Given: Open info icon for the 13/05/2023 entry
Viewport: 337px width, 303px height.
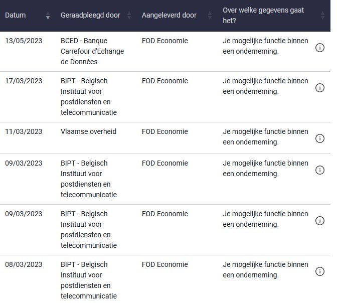Looking at the screenshot, I should 320,48.
